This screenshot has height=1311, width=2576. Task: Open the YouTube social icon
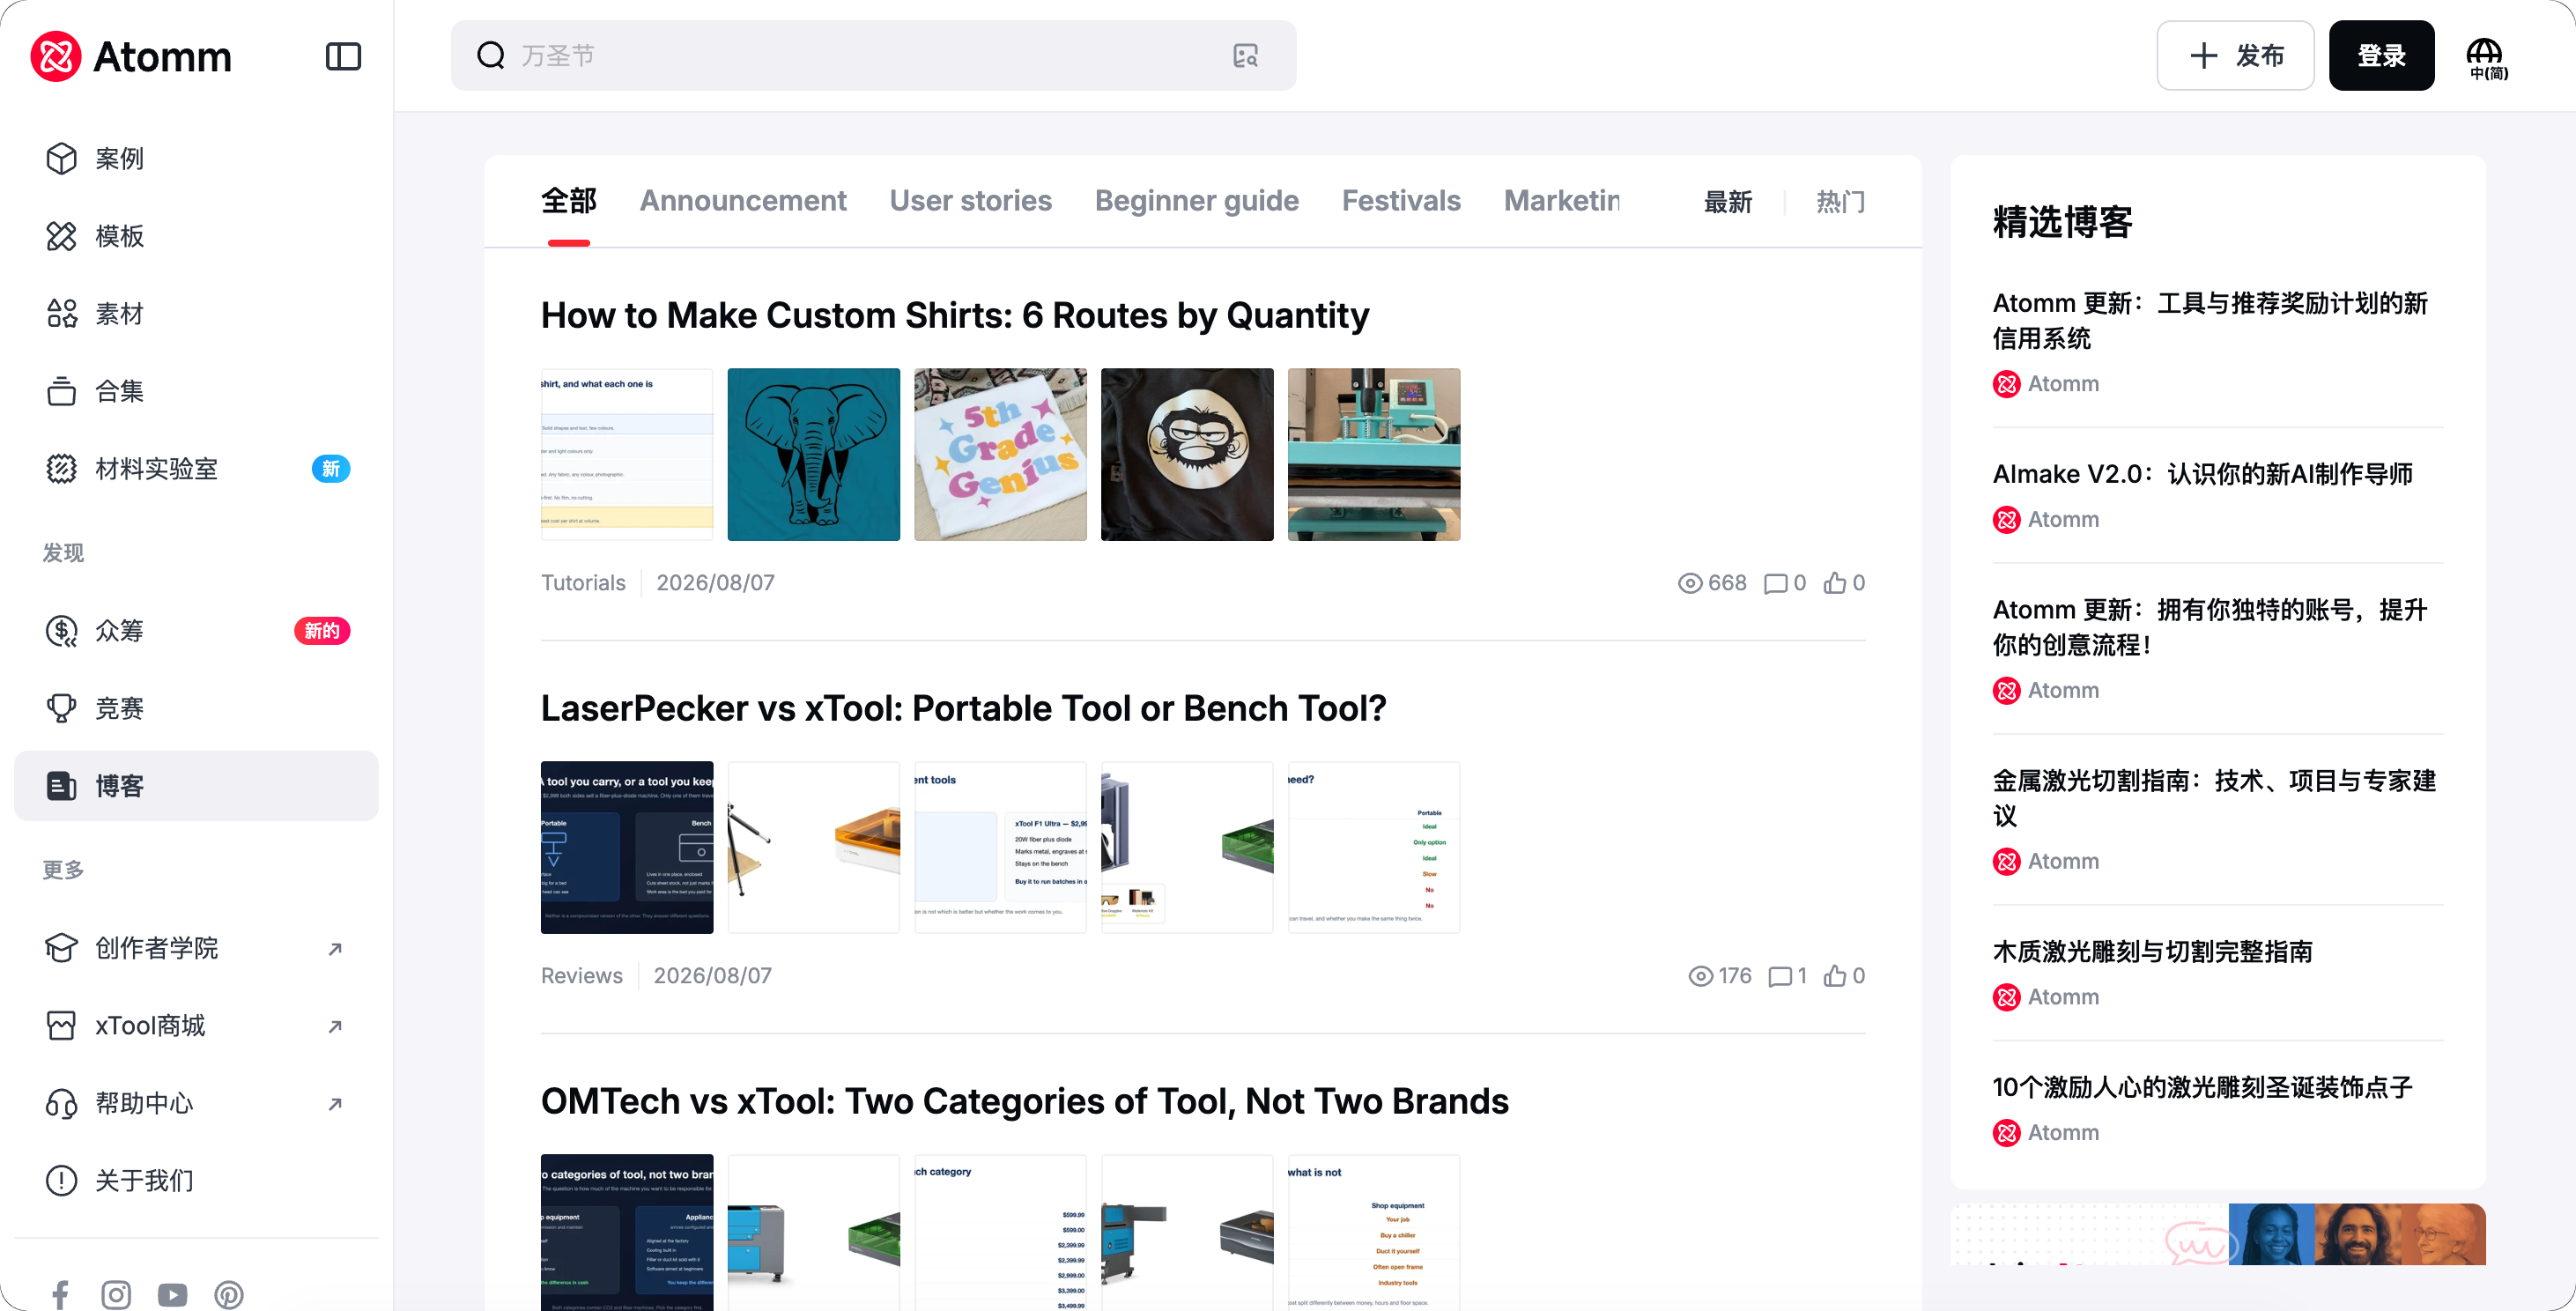pyautogui.click(x=172, y=1295)
